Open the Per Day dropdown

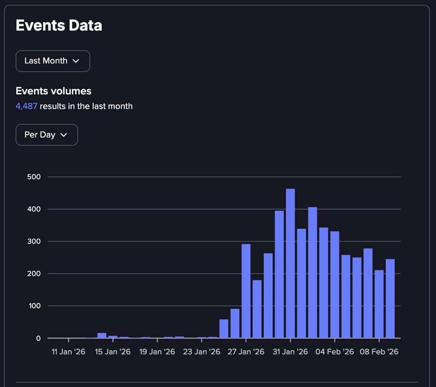tap(46, 135)
